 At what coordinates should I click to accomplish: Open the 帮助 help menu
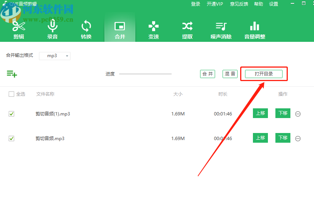click(259, 4)
